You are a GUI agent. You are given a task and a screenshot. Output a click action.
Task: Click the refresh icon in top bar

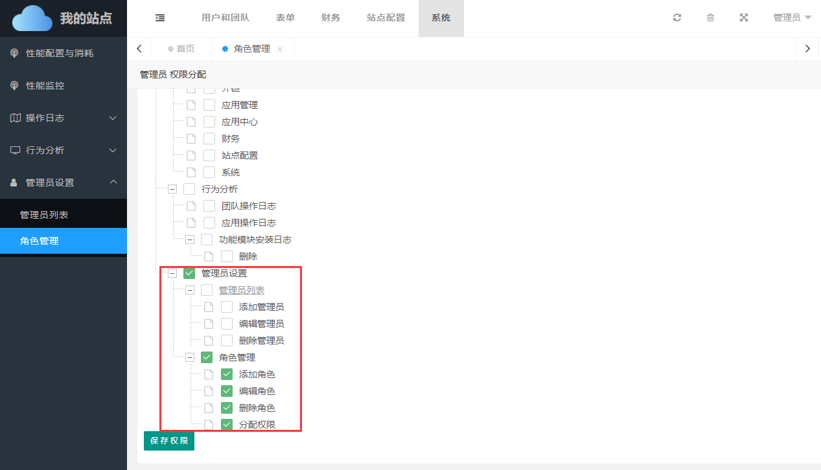pyautogui.click(x=677, y=18)
